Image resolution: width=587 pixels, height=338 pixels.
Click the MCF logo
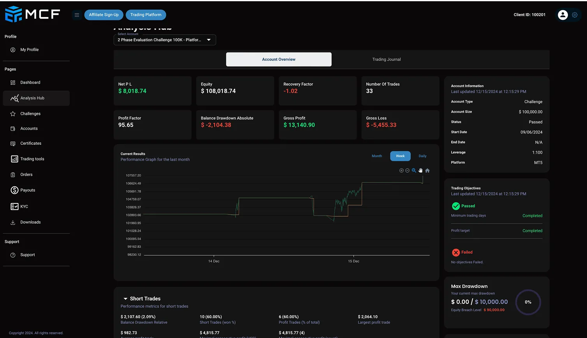(32, 14)
